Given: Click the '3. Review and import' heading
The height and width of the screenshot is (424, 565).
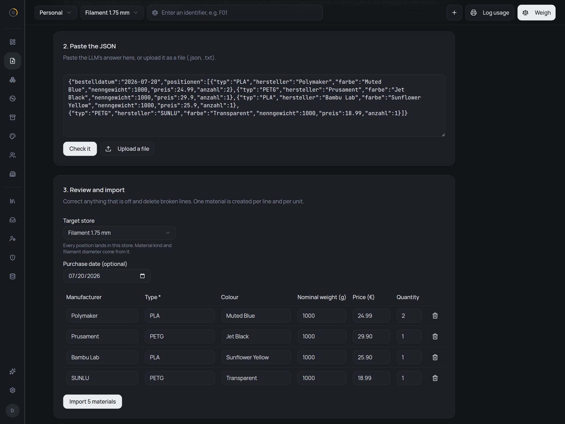Looking at the screenshot, I should click(94, 190).
